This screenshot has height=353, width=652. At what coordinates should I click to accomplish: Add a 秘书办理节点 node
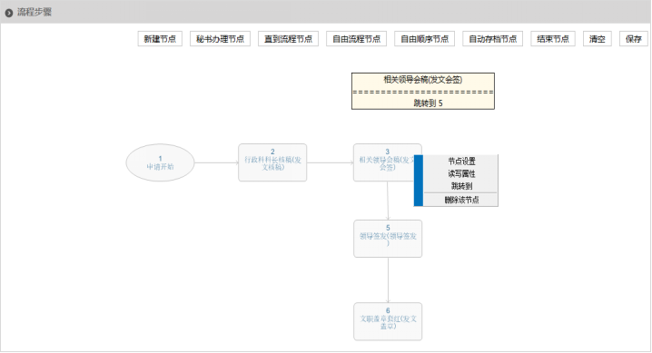coord(220,39)
